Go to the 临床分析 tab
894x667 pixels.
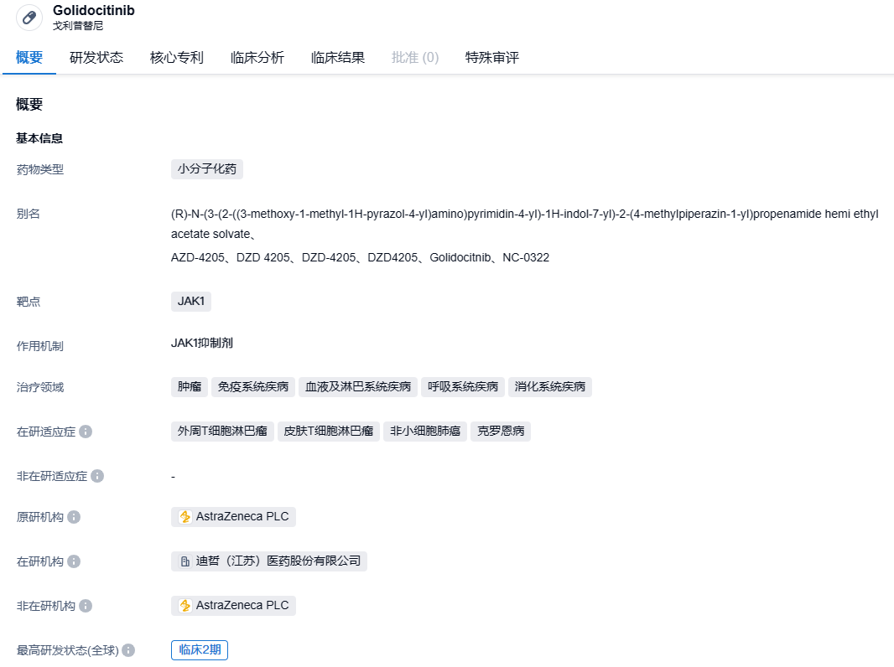[257, 58]
